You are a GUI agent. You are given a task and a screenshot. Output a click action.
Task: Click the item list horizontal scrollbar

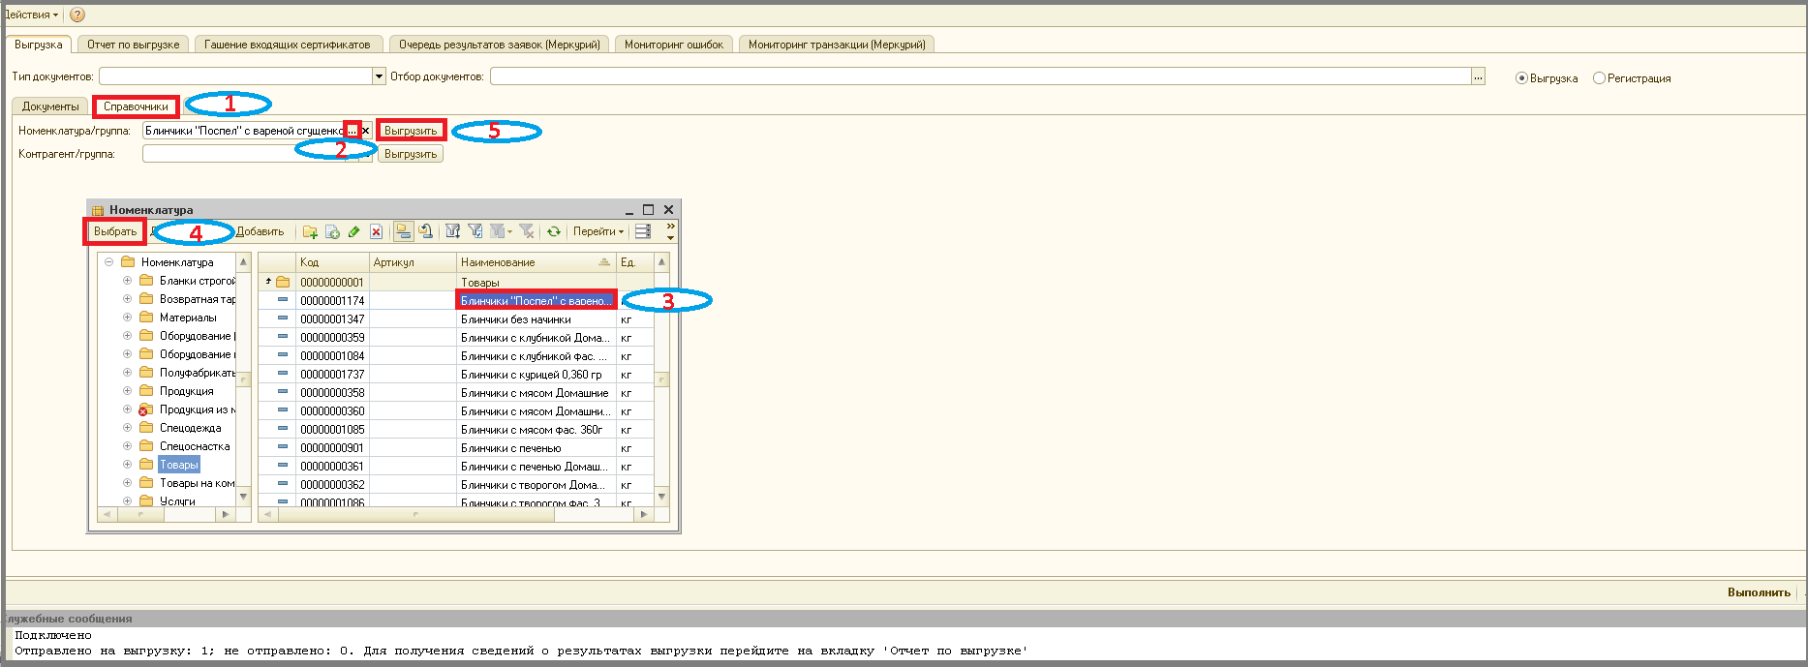coord(455,514)
